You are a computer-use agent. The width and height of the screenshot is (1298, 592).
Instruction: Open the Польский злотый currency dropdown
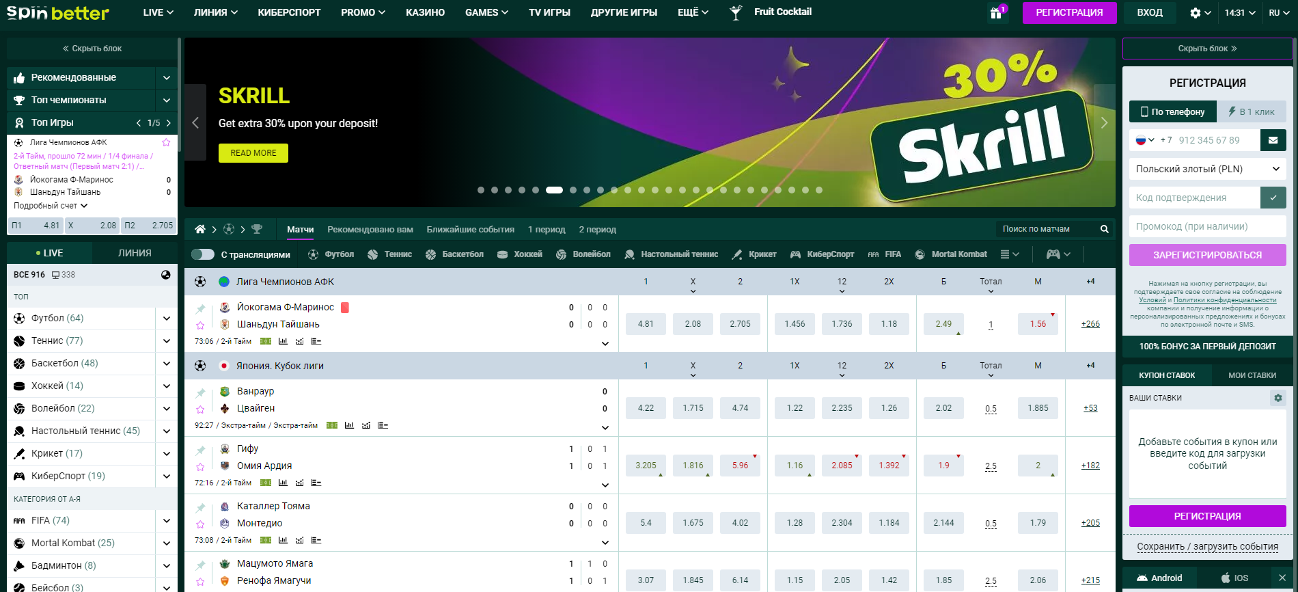(x=1207, y=169)
